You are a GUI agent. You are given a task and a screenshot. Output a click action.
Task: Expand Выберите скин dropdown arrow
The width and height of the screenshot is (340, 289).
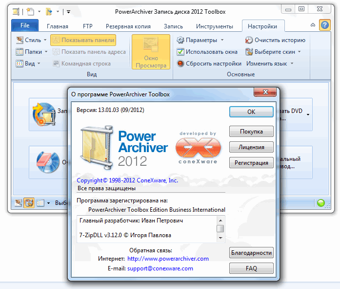pos(299,52)
